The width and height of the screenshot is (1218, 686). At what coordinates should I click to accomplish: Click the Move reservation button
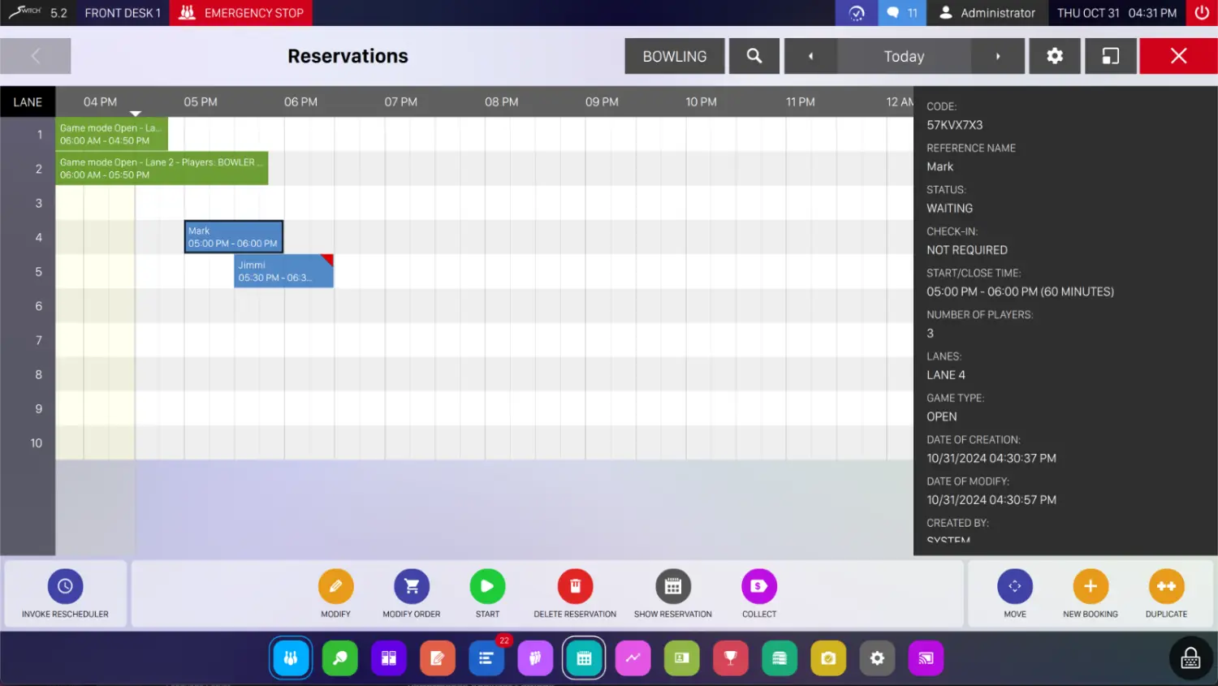pos(1015,593)
